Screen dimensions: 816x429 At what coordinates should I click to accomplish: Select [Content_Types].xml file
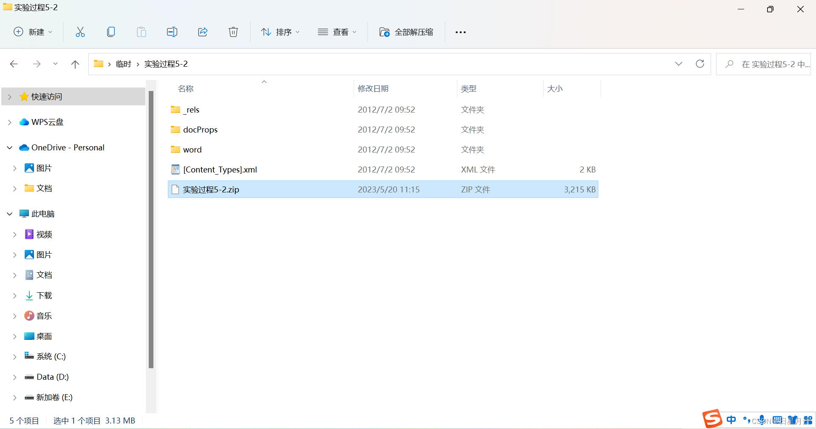[x=383, y=169]
